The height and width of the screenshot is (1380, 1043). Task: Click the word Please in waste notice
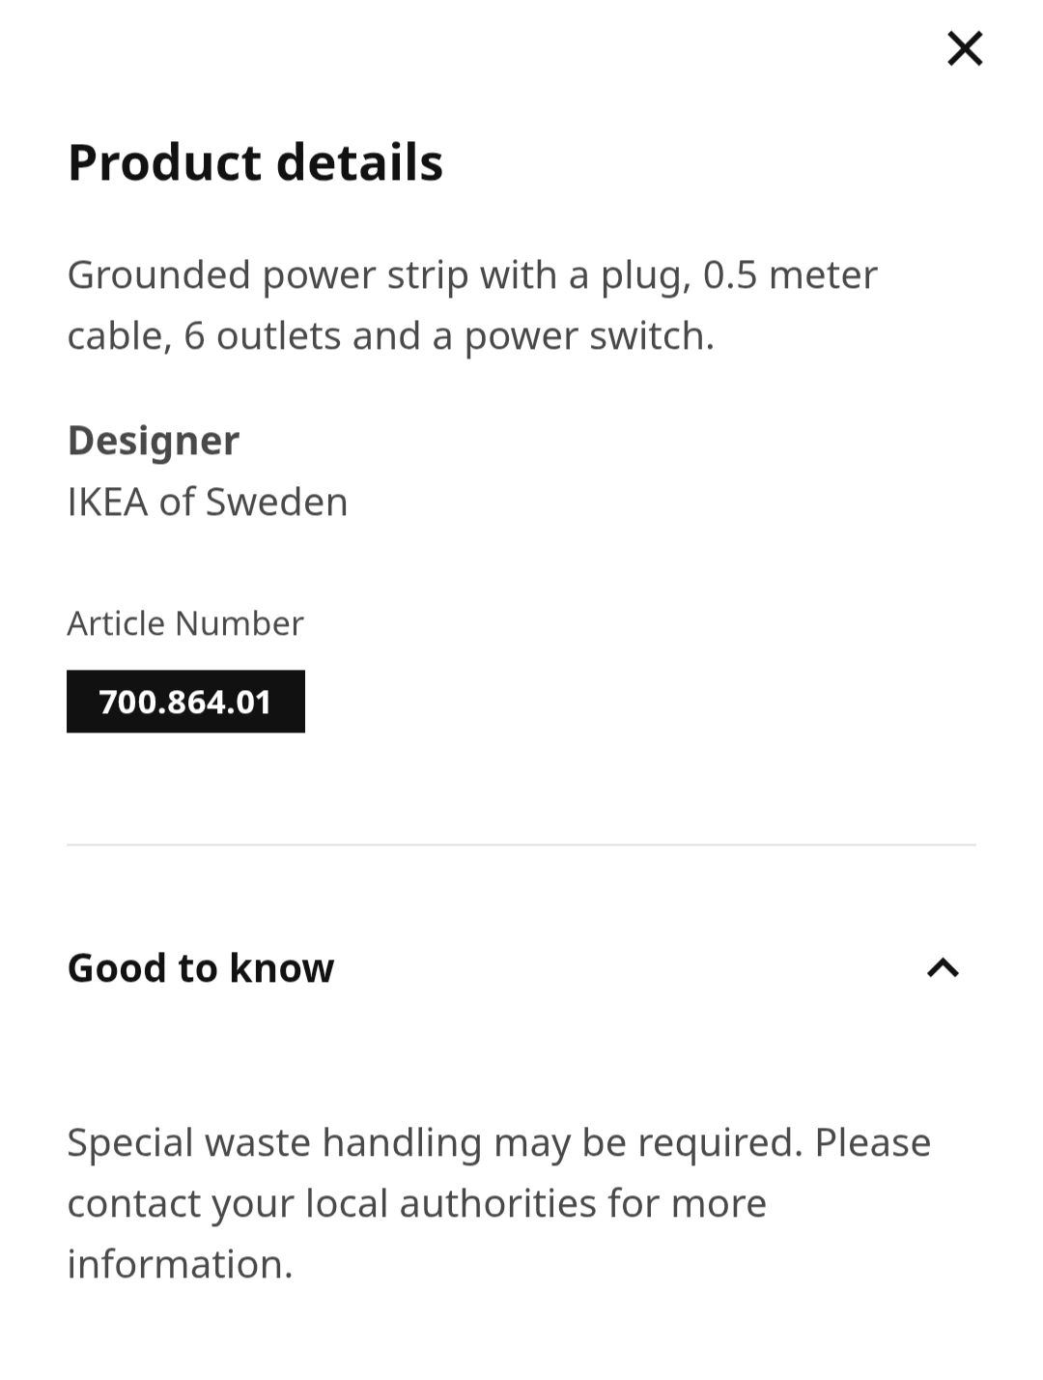[x=873, y=1142]
